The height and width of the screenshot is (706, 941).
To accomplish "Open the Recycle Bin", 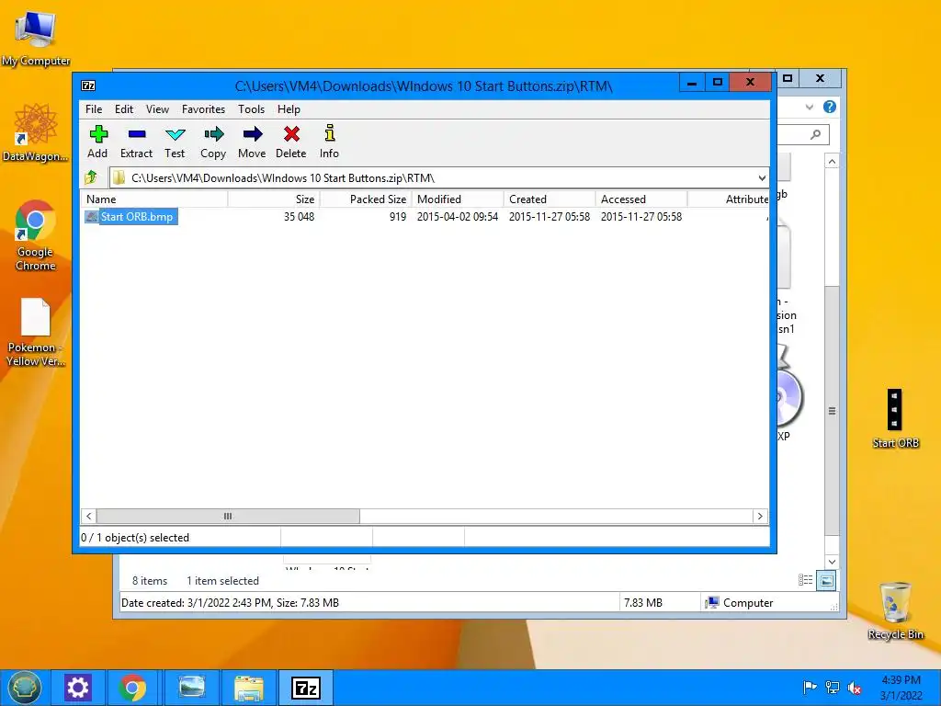I will 895,610.
